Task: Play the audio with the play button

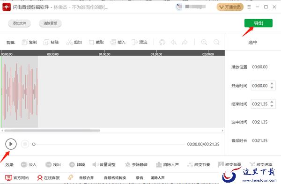Action: click(x=11, y=144)
